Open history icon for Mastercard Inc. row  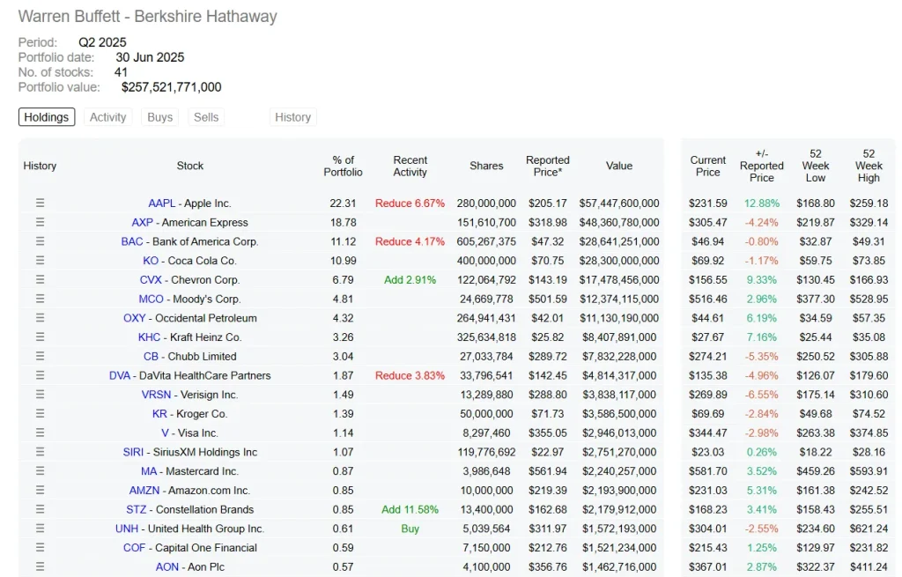[x=40, y=470]
